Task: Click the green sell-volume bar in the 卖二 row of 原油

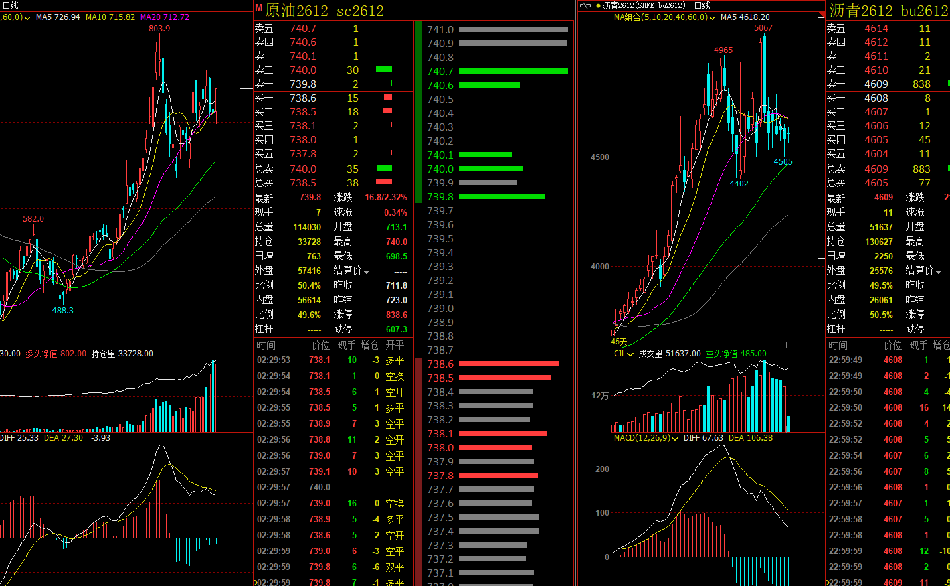Action: click(384, 69)
